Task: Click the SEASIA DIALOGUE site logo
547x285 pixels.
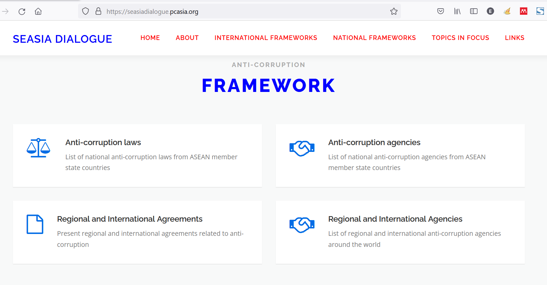Action: (62, 39)
